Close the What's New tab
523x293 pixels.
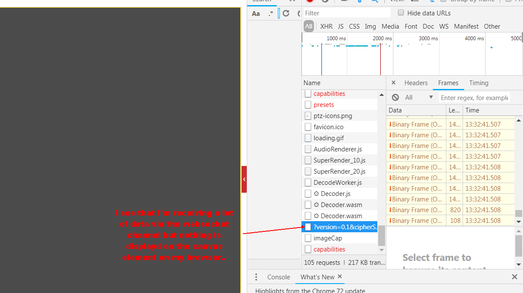tap(340, 277)
